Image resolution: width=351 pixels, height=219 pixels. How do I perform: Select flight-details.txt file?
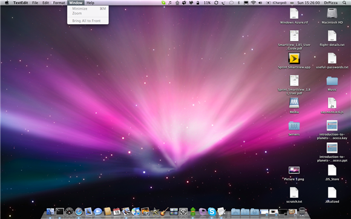[332, 36]
